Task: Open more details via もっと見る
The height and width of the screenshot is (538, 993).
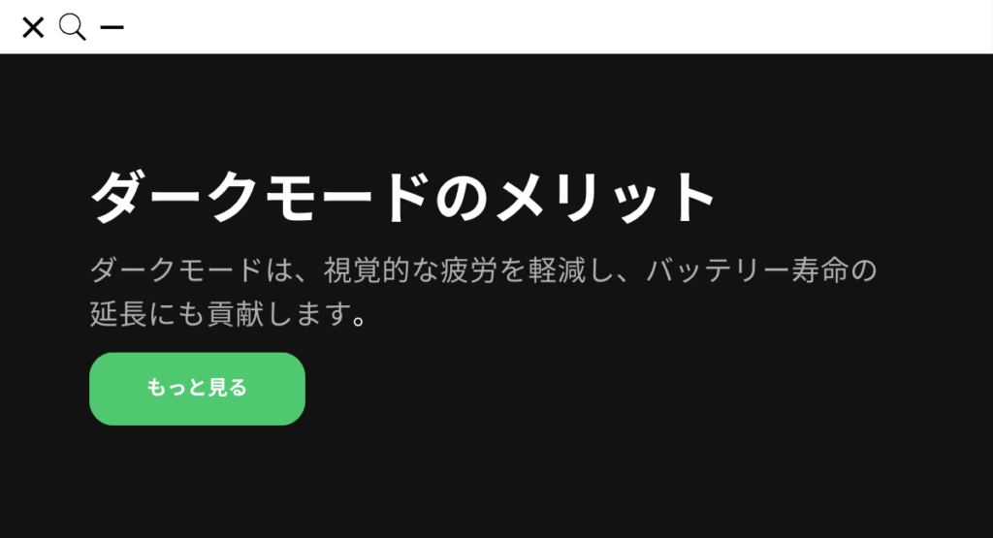Action: pyautogui.click(x=197, y=389)
